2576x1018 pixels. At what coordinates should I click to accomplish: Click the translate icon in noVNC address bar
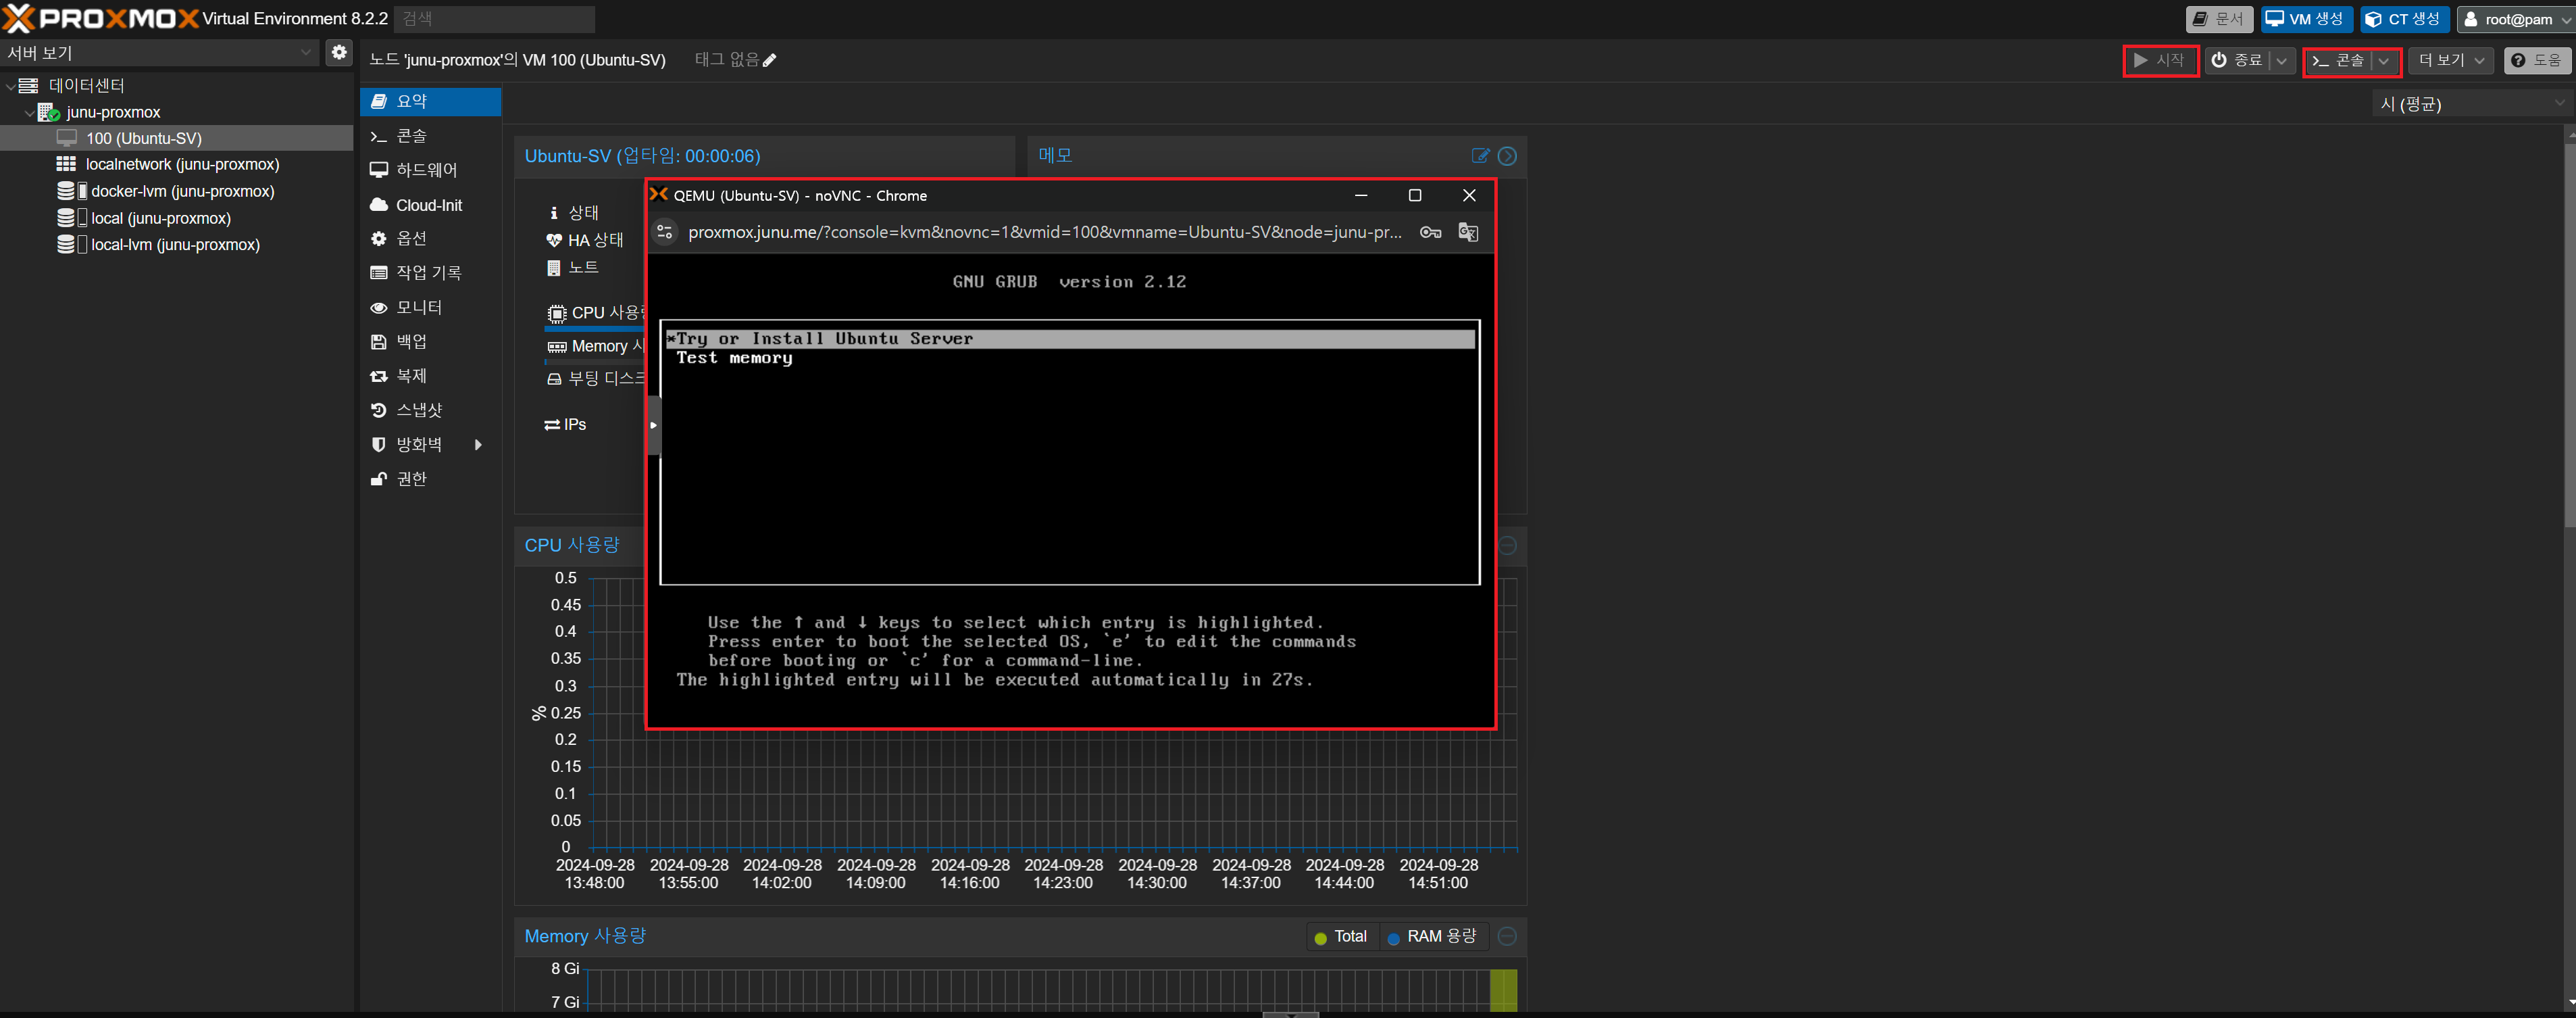click(x=1467, y=233)
